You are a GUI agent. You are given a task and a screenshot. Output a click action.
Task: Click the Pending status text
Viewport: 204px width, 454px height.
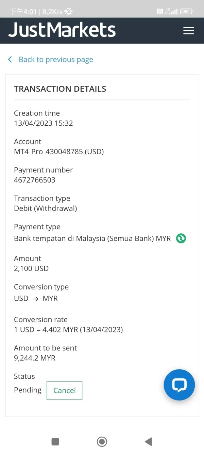28,390
